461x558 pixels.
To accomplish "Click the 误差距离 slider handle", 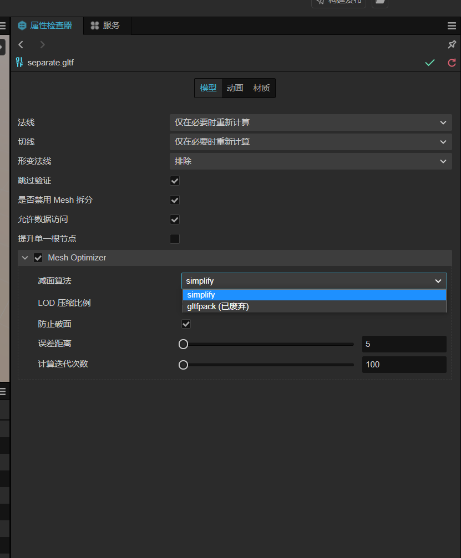I will tap(183, 344).
